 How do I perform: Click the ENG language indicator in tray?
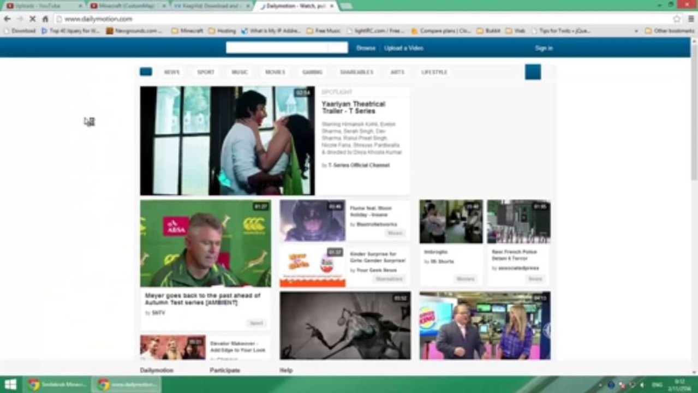pyautogui.click(x=657, y=385)
